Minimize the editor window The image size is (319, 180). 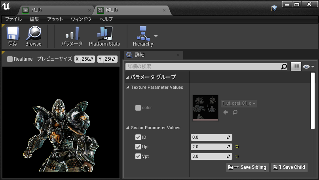(287, 4)
